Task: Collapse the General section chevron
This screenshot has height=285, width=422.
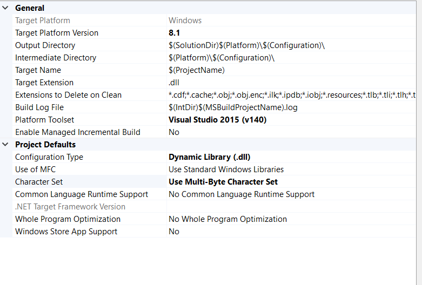Action: tap(5, 8)
